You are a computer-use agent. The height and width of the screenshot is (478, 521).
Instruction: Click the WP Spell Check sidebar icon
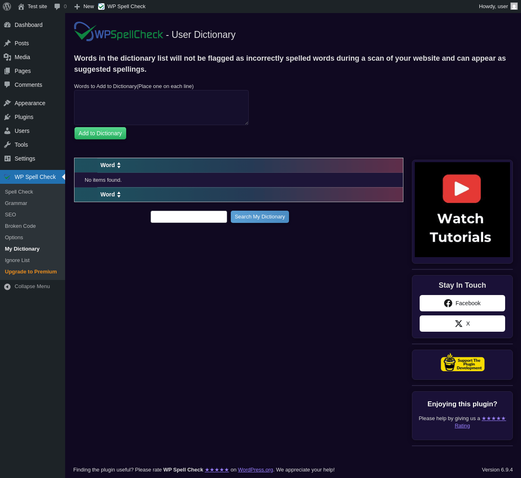click(x=7, y=177)
